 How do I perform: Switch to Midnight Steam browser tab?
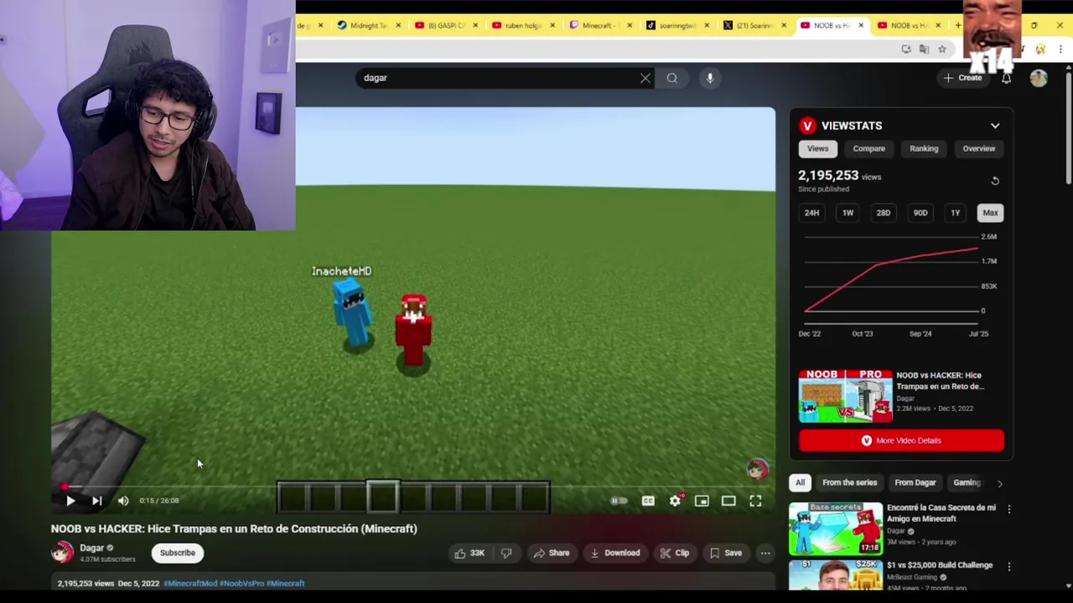tap(368, 25)
